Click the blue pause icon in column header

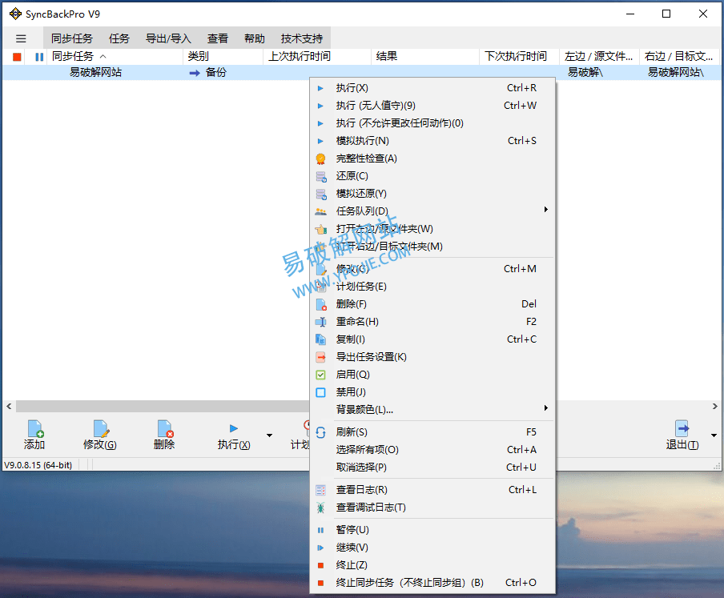pos(39,57)
